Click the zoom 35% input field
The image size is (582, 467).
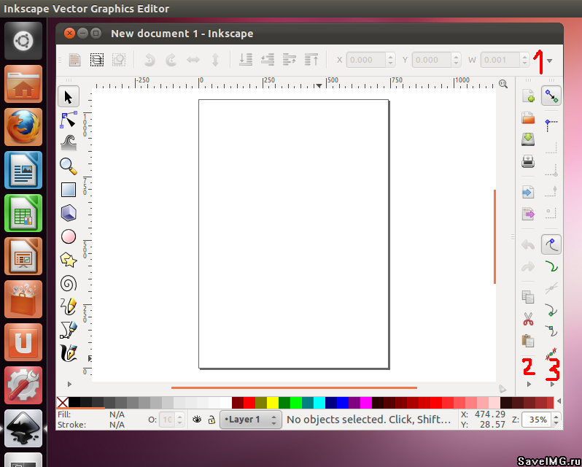pyautogui.click(x=538, y=420)
